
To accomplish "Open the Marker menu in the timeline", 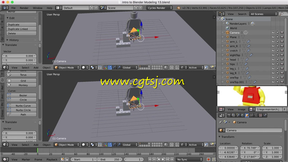I will (x=26, y=159).
